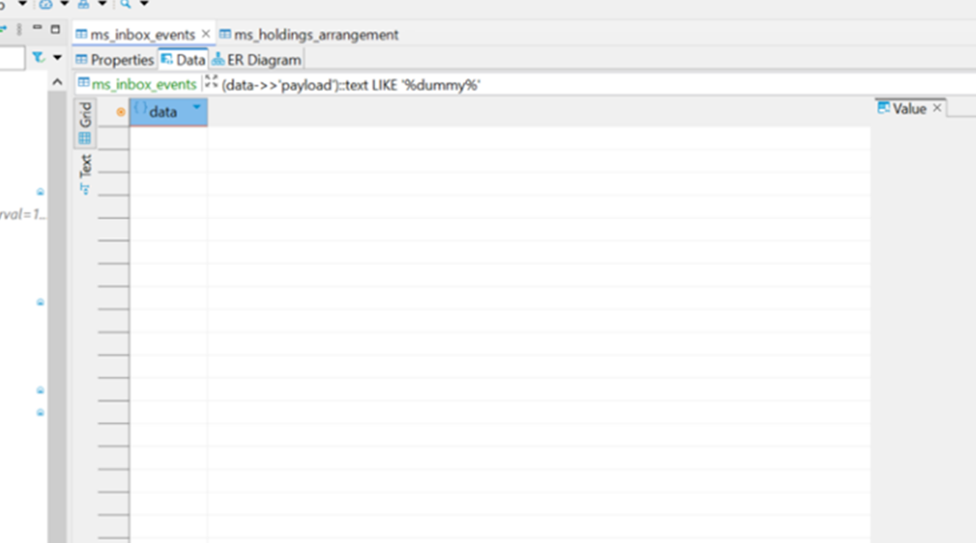The height and width of the screenshot is (543, 976).
Task: Click the expand filter panel icon
Action: pyautogui.click(x=211, y=82)
